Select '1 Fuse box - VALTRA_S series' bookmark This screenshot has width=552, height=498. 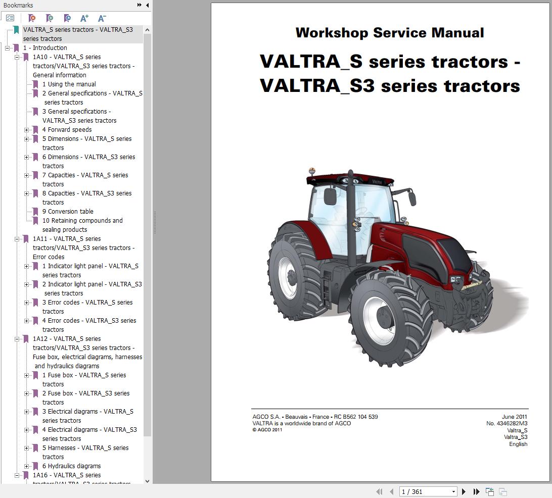pyautogui.click(x=84, y=379)
